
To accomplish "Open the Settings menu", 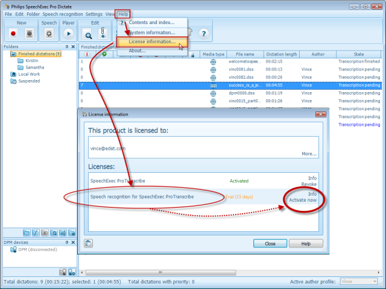I will coord(94,14).
